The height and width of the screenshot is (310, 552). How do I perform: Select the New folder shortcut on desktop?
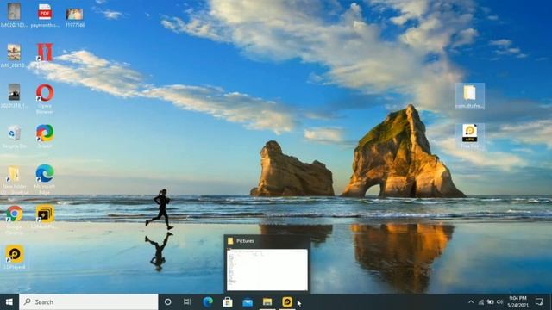pyautogui.click(x=14, y=180)
